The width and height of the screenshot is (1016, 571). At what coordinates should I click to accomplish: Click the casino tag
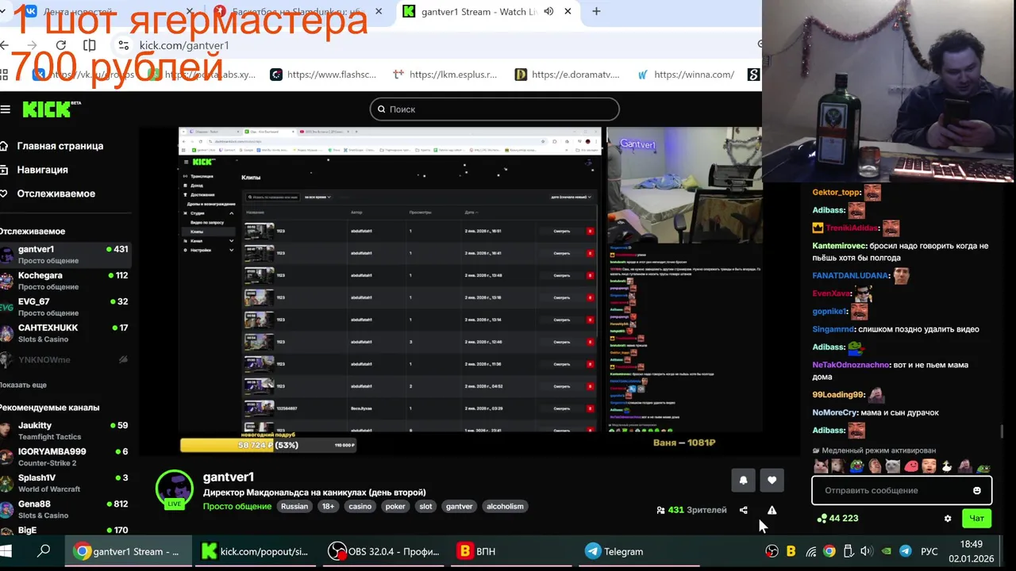point(360,506)
